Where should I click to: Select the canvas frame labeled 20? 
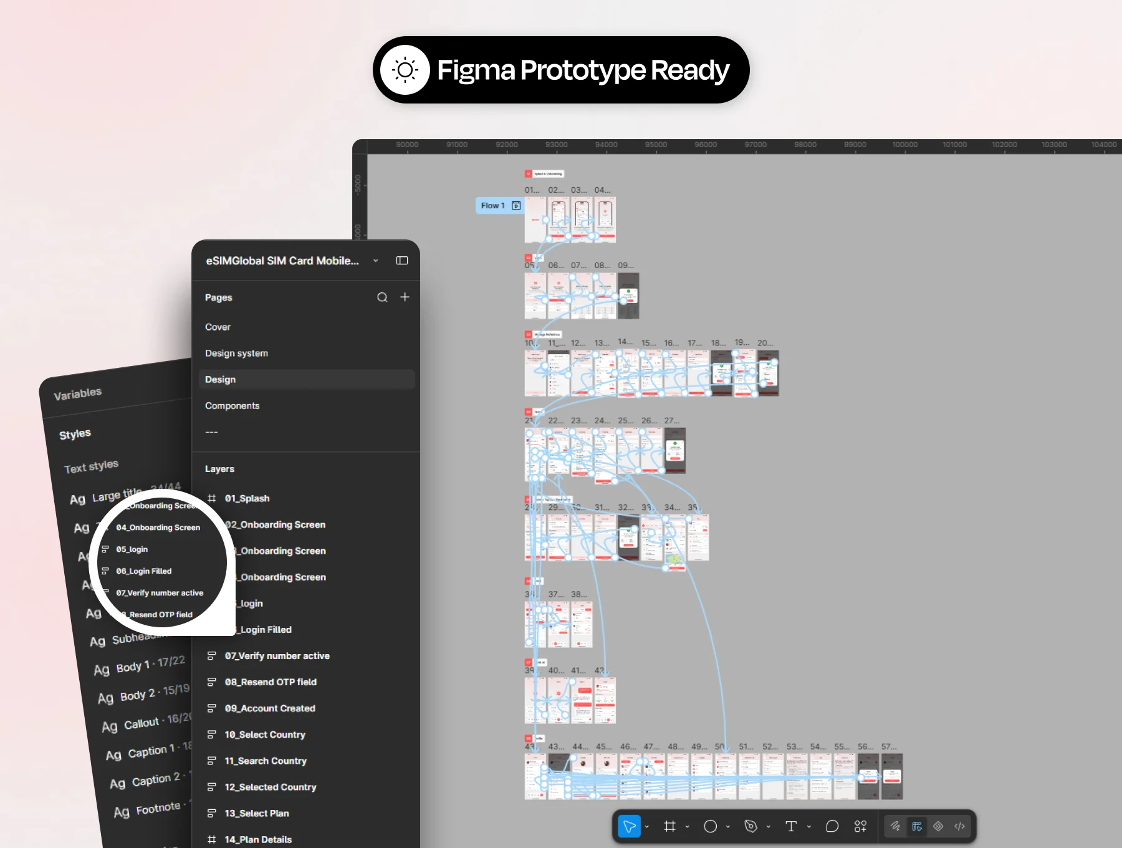[768, 373]
